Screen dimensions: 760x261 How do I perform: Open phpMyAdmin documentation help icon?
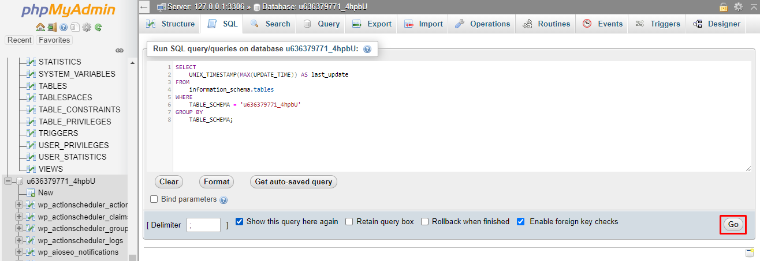pyautogui.click(x=64, y=27)
